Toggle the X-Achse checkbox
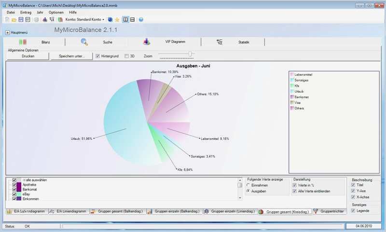Viewport: 386px width, 232px height. tap(353, 197)
